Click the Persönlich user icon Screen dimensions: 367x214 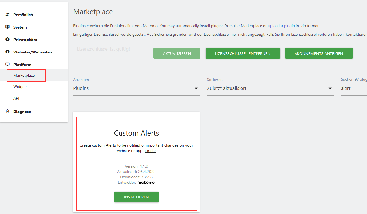point(8,14)
